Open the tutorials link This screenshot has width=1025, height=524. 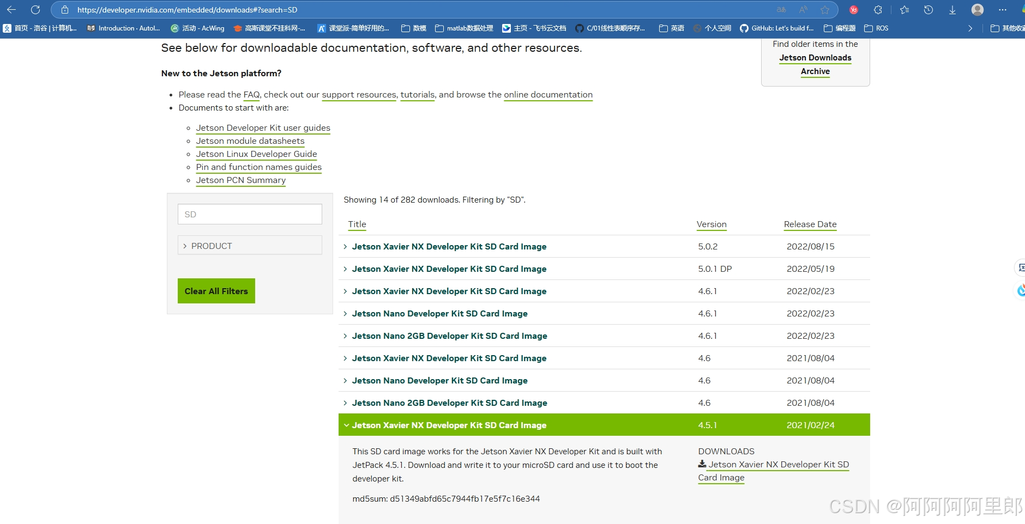tap(418, 95)
